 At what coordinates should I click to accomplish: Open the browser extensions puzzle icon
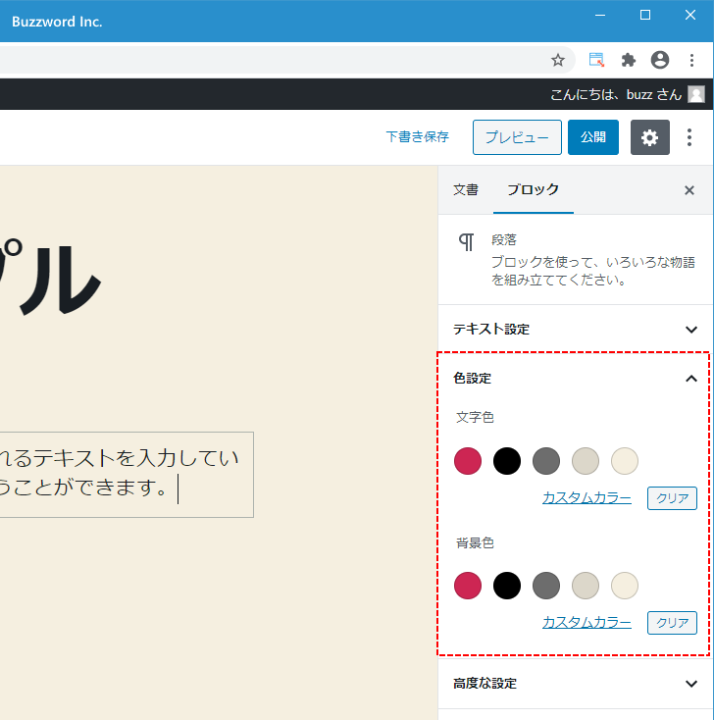[628, 60]
